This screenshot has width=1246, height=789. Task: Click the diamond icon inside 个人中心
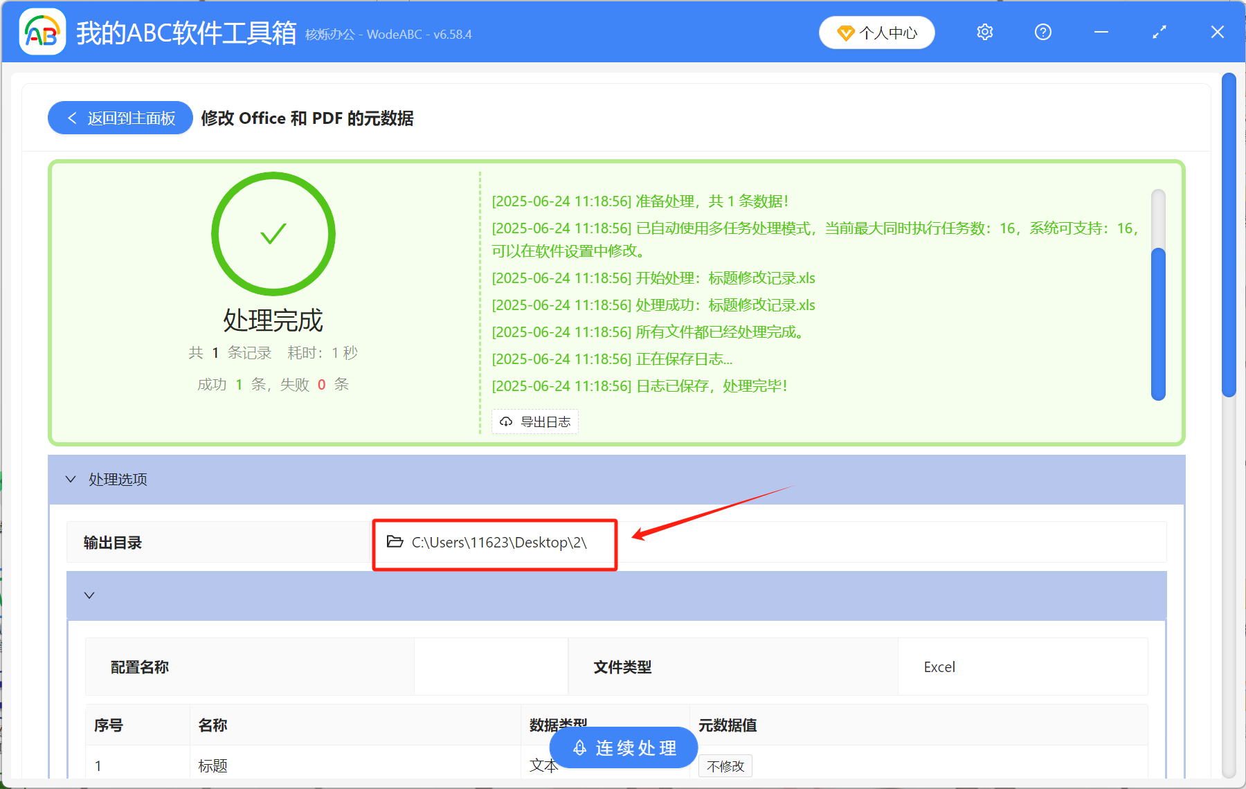(846, 33)
